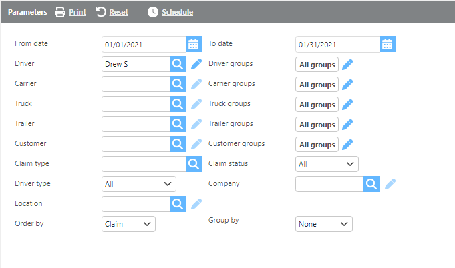Click the Claim type search magnifier
The image size is (455, 268).
[x=194, y=164]
